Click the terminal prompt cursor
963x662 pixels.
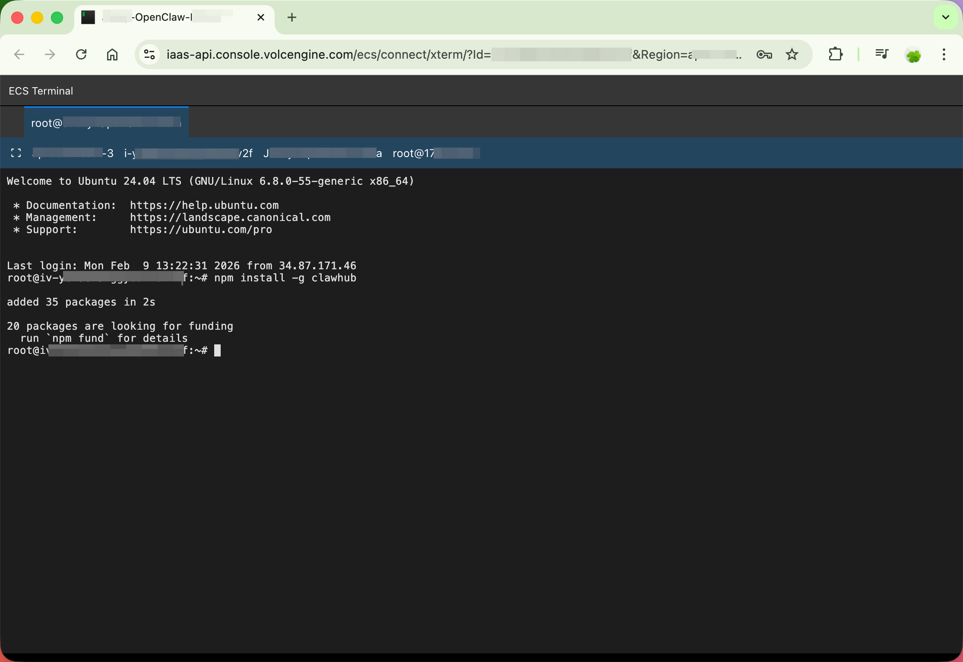click(217, 350)
